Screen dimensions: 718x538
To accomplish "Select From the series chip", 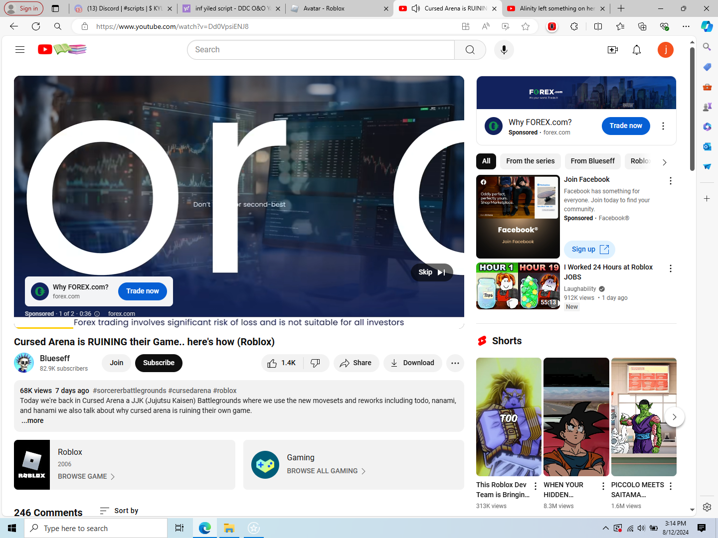I will click(x=531, y=161).
